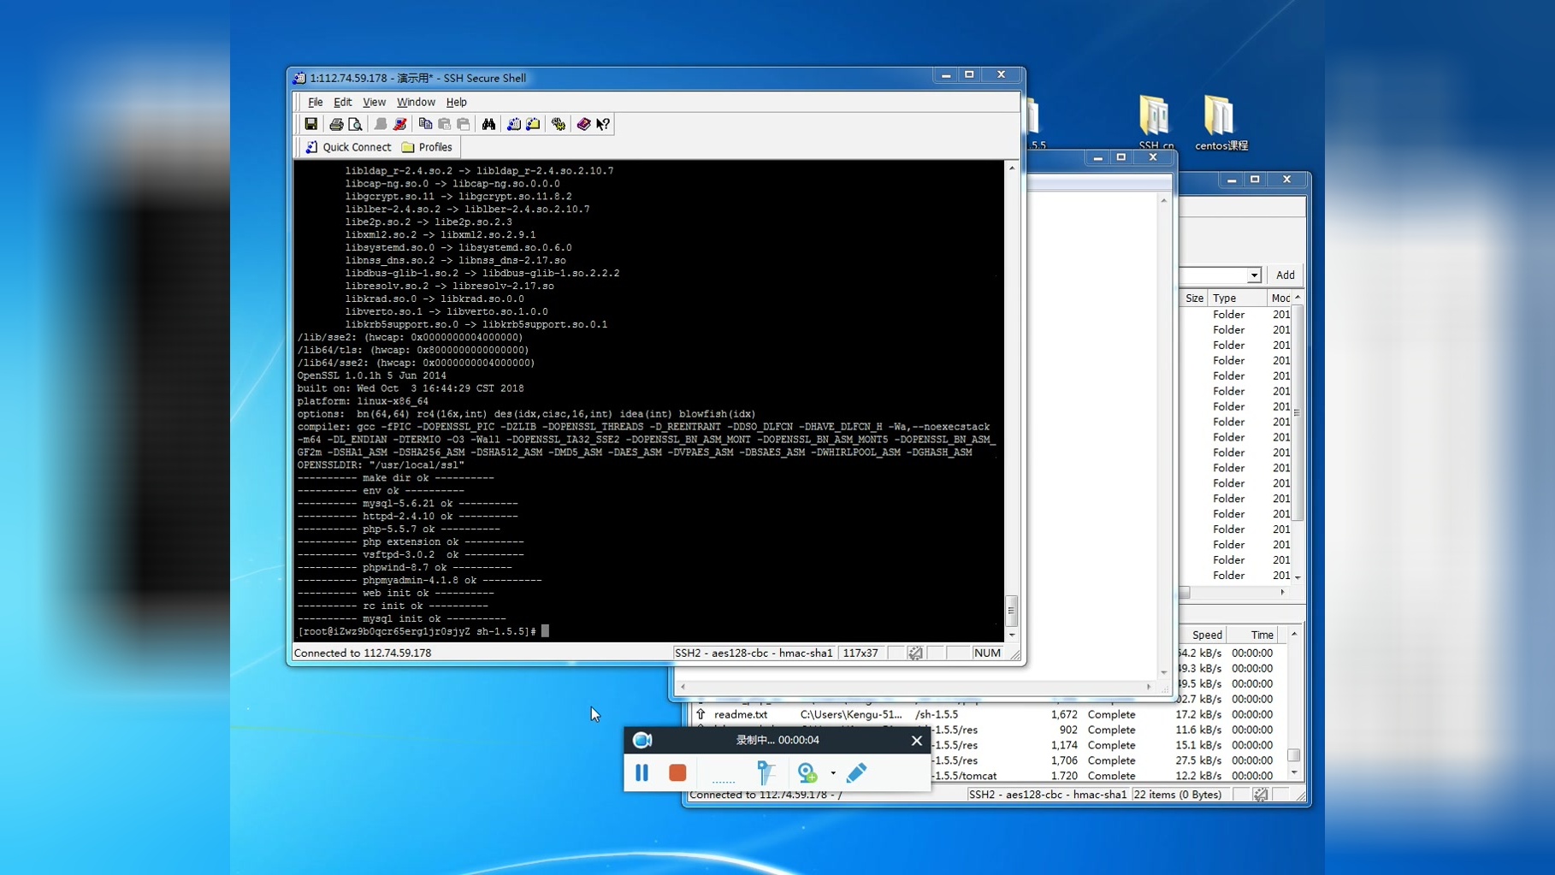Click the Quick Connect button
The image size is (1555, 875).
coord(348,147)
